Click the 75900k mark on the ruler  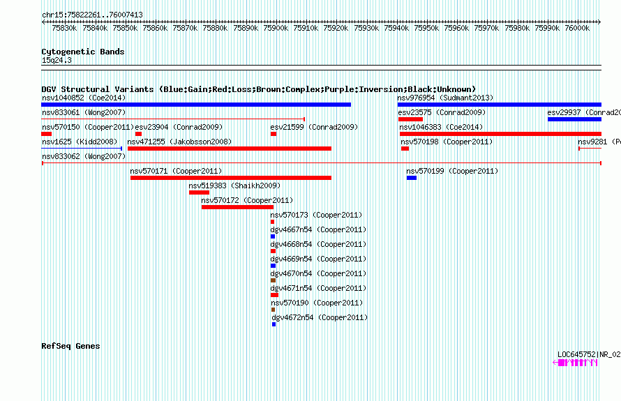coord(276,28)
